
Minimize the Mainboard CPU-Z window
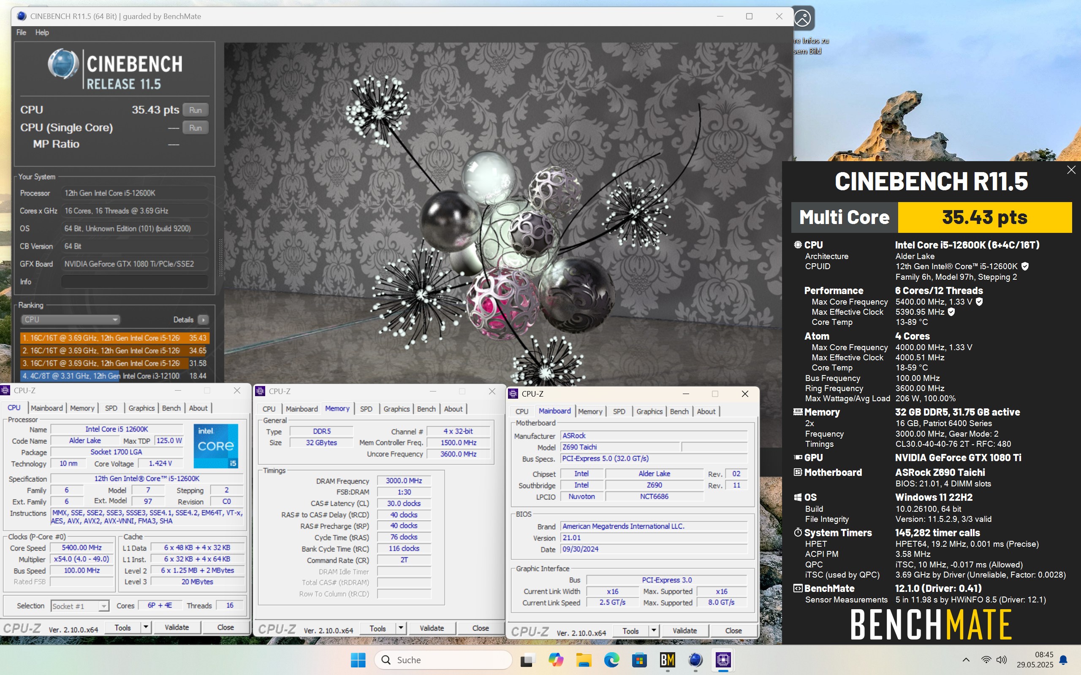[686, 394]
